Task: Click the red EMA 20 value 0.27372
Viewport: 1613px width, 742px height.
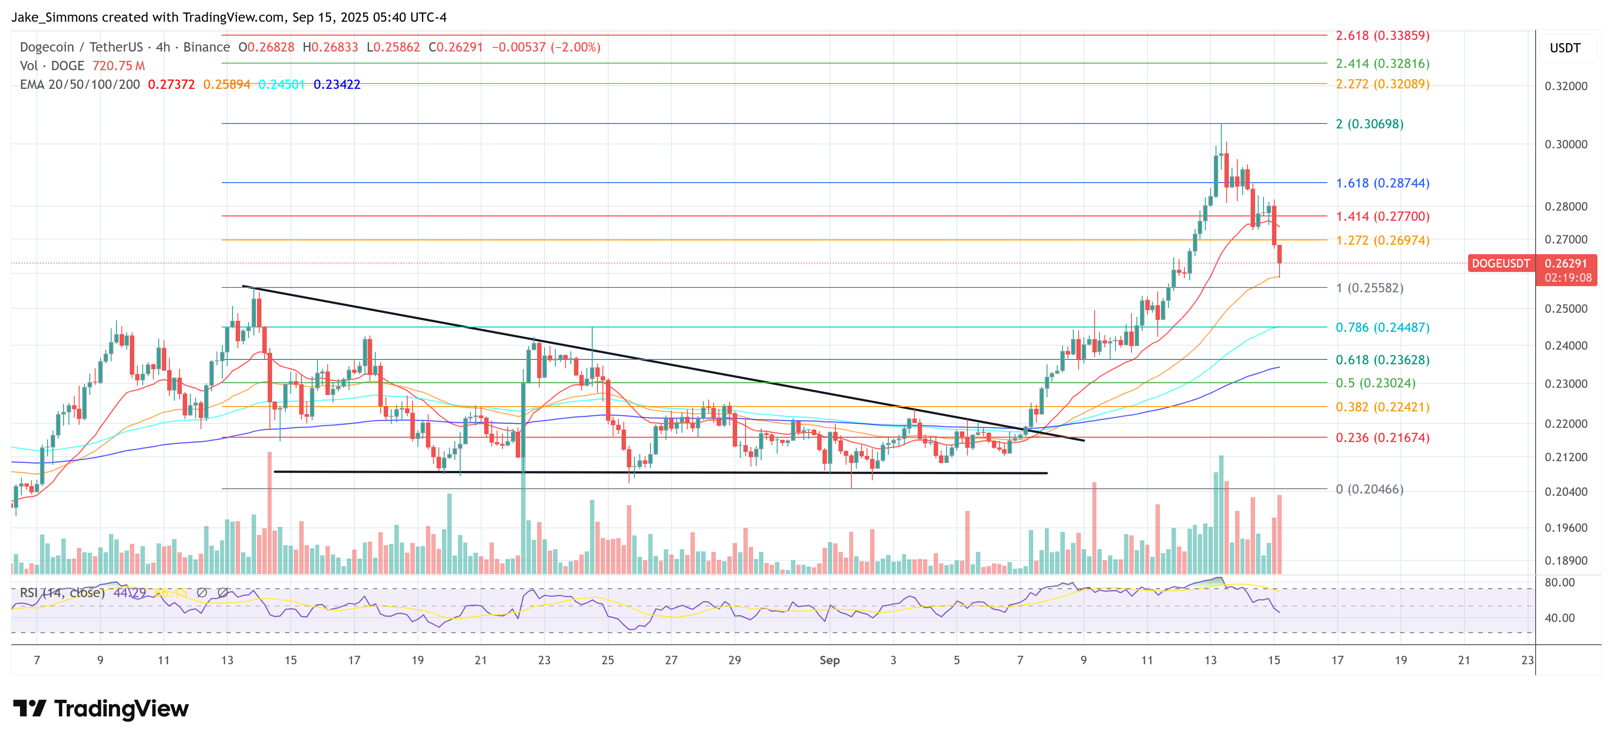Action: (x=171, y=84)
